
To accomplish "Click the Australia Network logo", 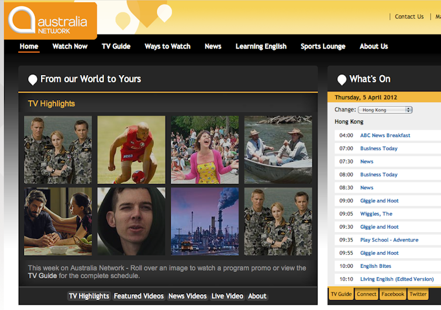I will tap(50, 21).
